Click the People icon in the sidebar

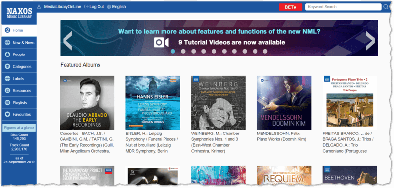[8, 54]
